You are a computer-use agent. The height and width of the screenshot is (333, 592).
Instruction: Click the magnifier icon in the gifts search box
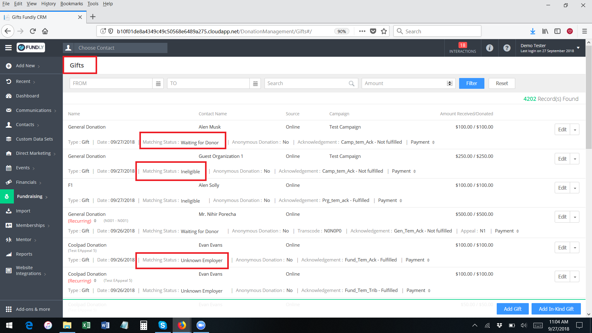(351, 84)
